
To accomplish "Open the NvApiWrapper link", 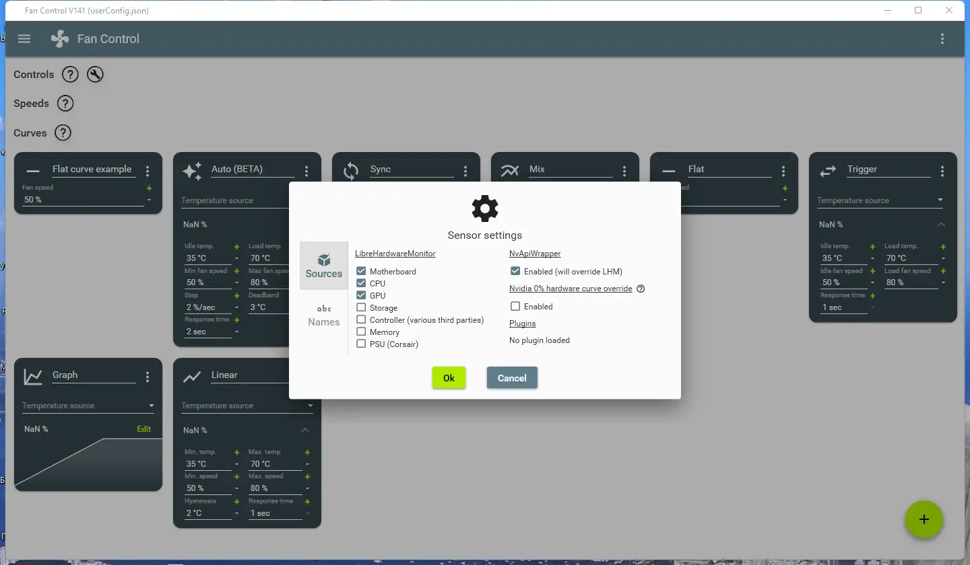I will click(535, 254).
